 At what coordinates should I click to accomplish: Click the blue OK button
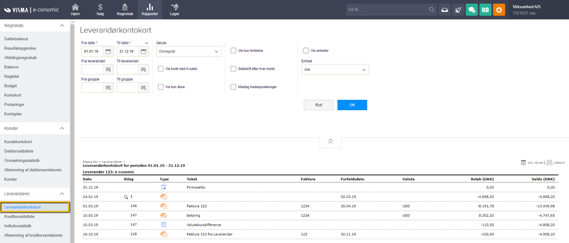[x=352, y=105]
